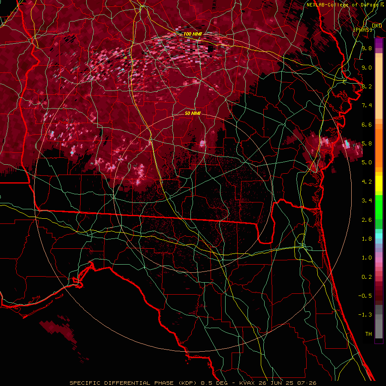Click the gray band at the scale bottom
This screenshot has width=386, height=386.
click(379, 326)
